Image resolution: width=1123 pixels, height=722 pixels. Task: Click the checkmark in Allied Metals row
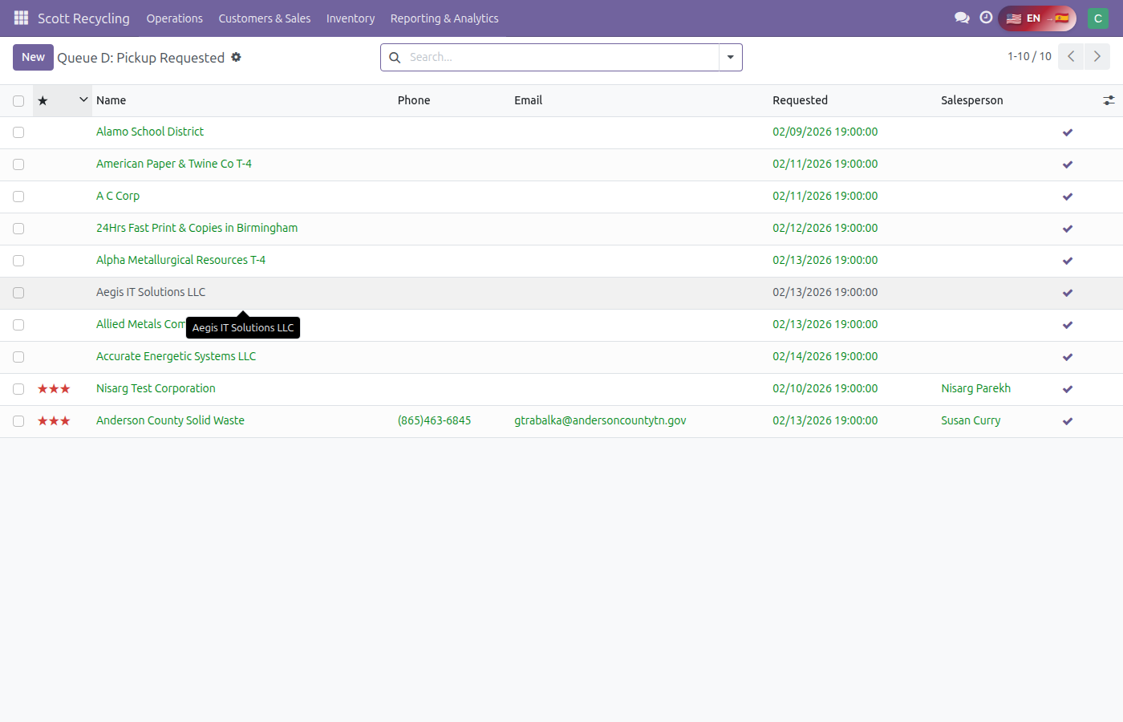coord(1068,325)
